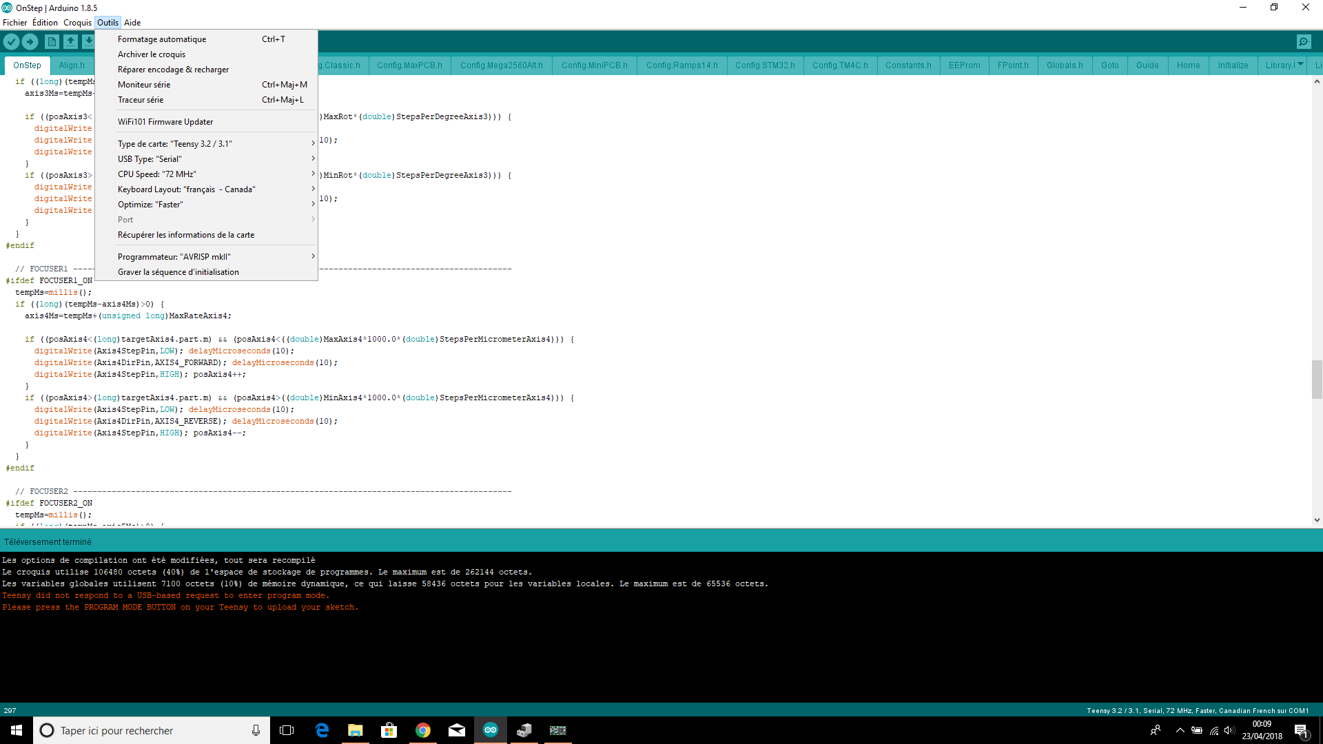
Task: Switch to Globals.h tab
Action: coord(1065,65)
